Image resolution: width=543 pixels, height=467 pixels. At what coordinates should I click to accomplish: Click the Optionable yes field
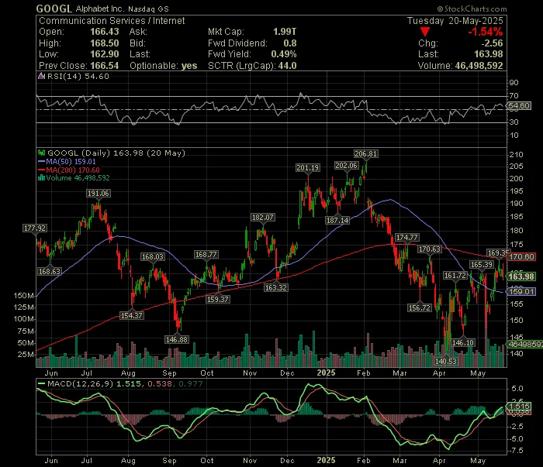tap(164, 66)
